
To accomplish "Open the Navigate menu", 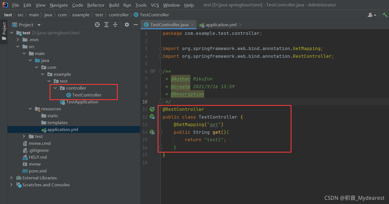I will 59,5.
